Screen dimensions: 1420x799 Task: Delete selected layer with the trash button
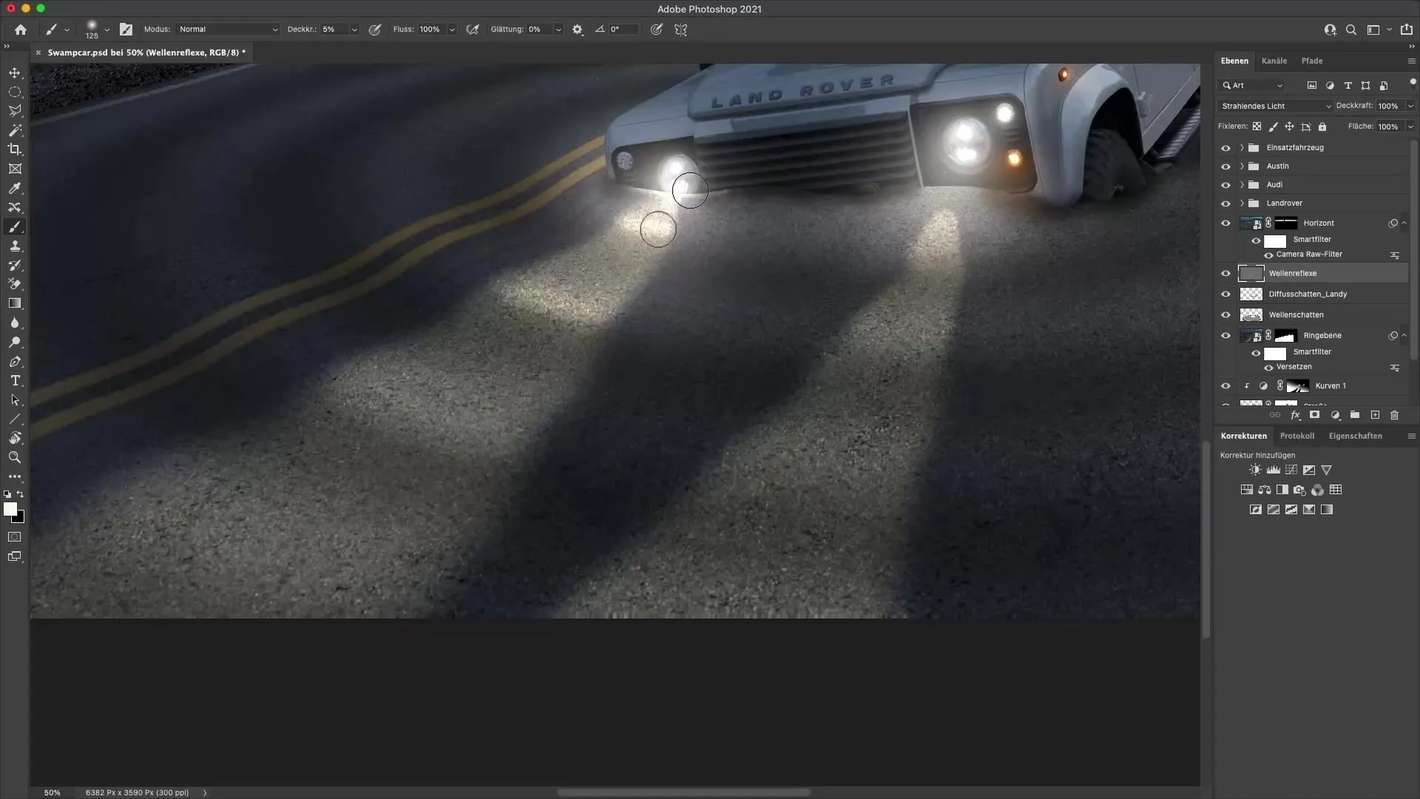1395,415
